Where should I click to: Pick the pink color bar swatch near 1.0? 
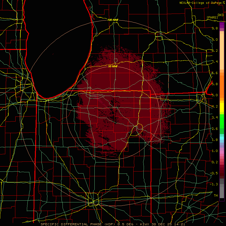pyautogui.click(x=222, y=152)
